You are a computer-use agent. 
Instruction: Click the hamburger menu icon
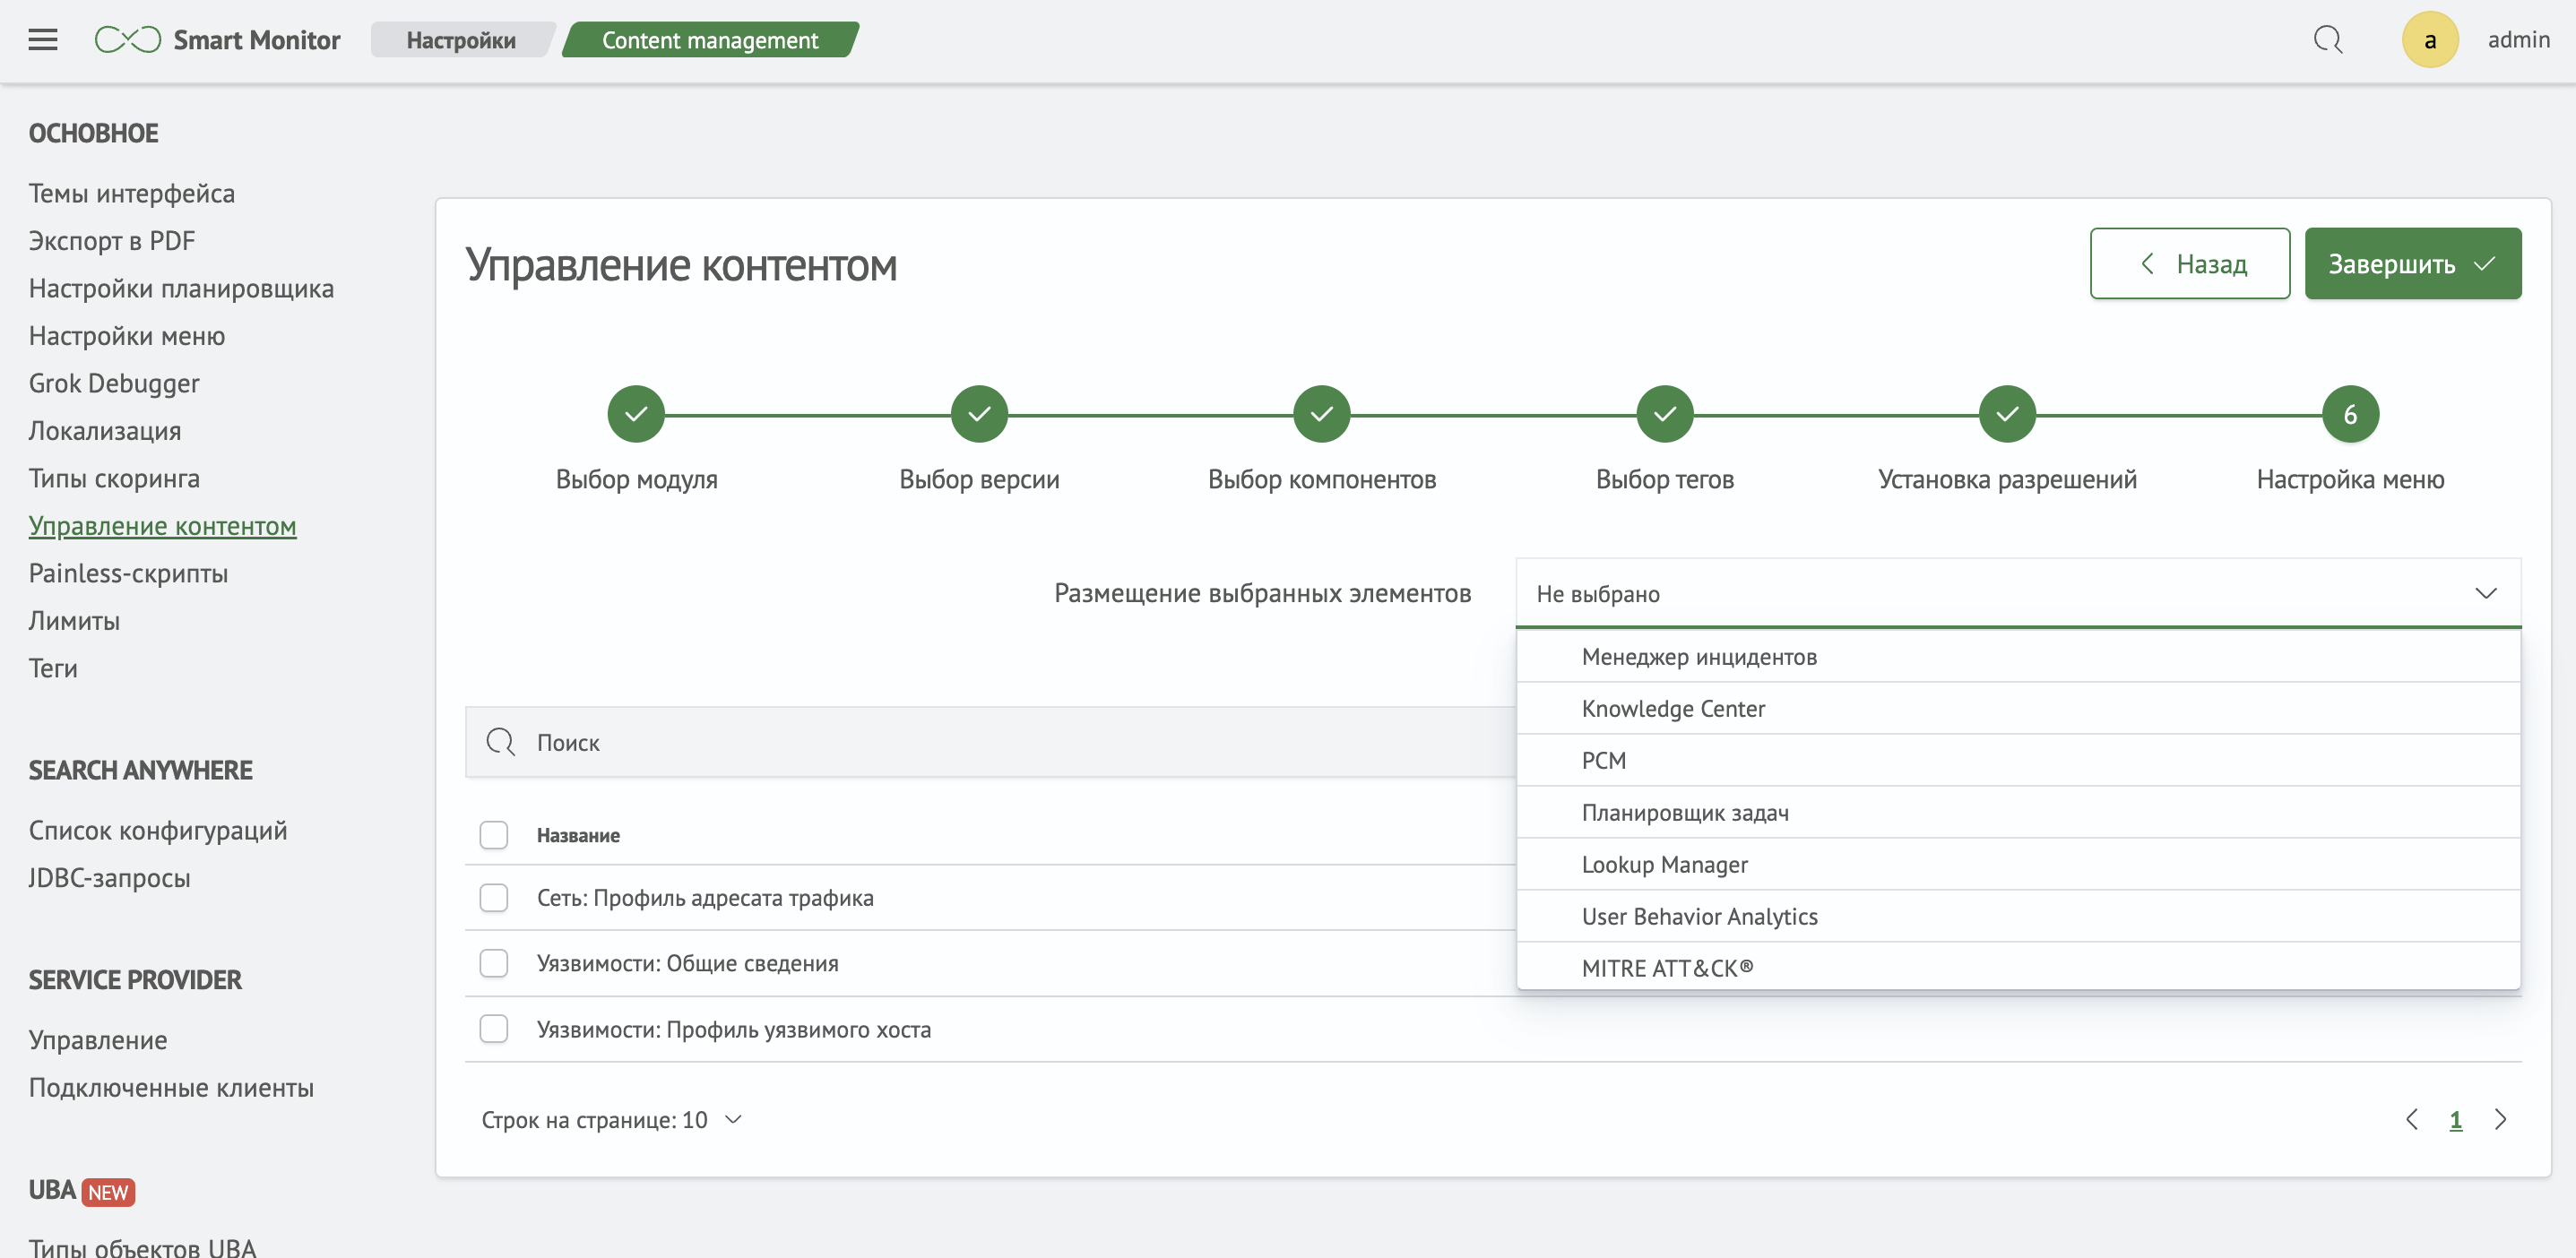41,39
